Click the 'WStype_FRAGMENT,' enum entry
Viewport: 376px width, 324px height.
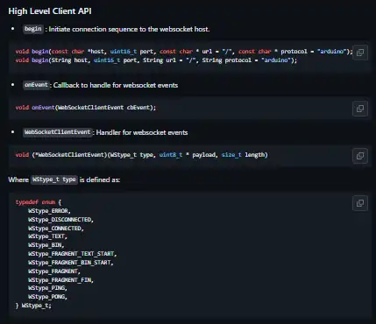click(54, 271)
